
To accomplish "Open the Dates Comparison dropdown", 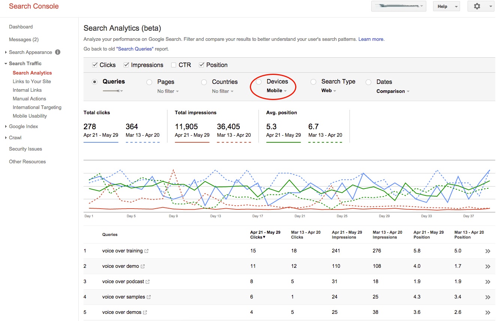I will point(392,91).
